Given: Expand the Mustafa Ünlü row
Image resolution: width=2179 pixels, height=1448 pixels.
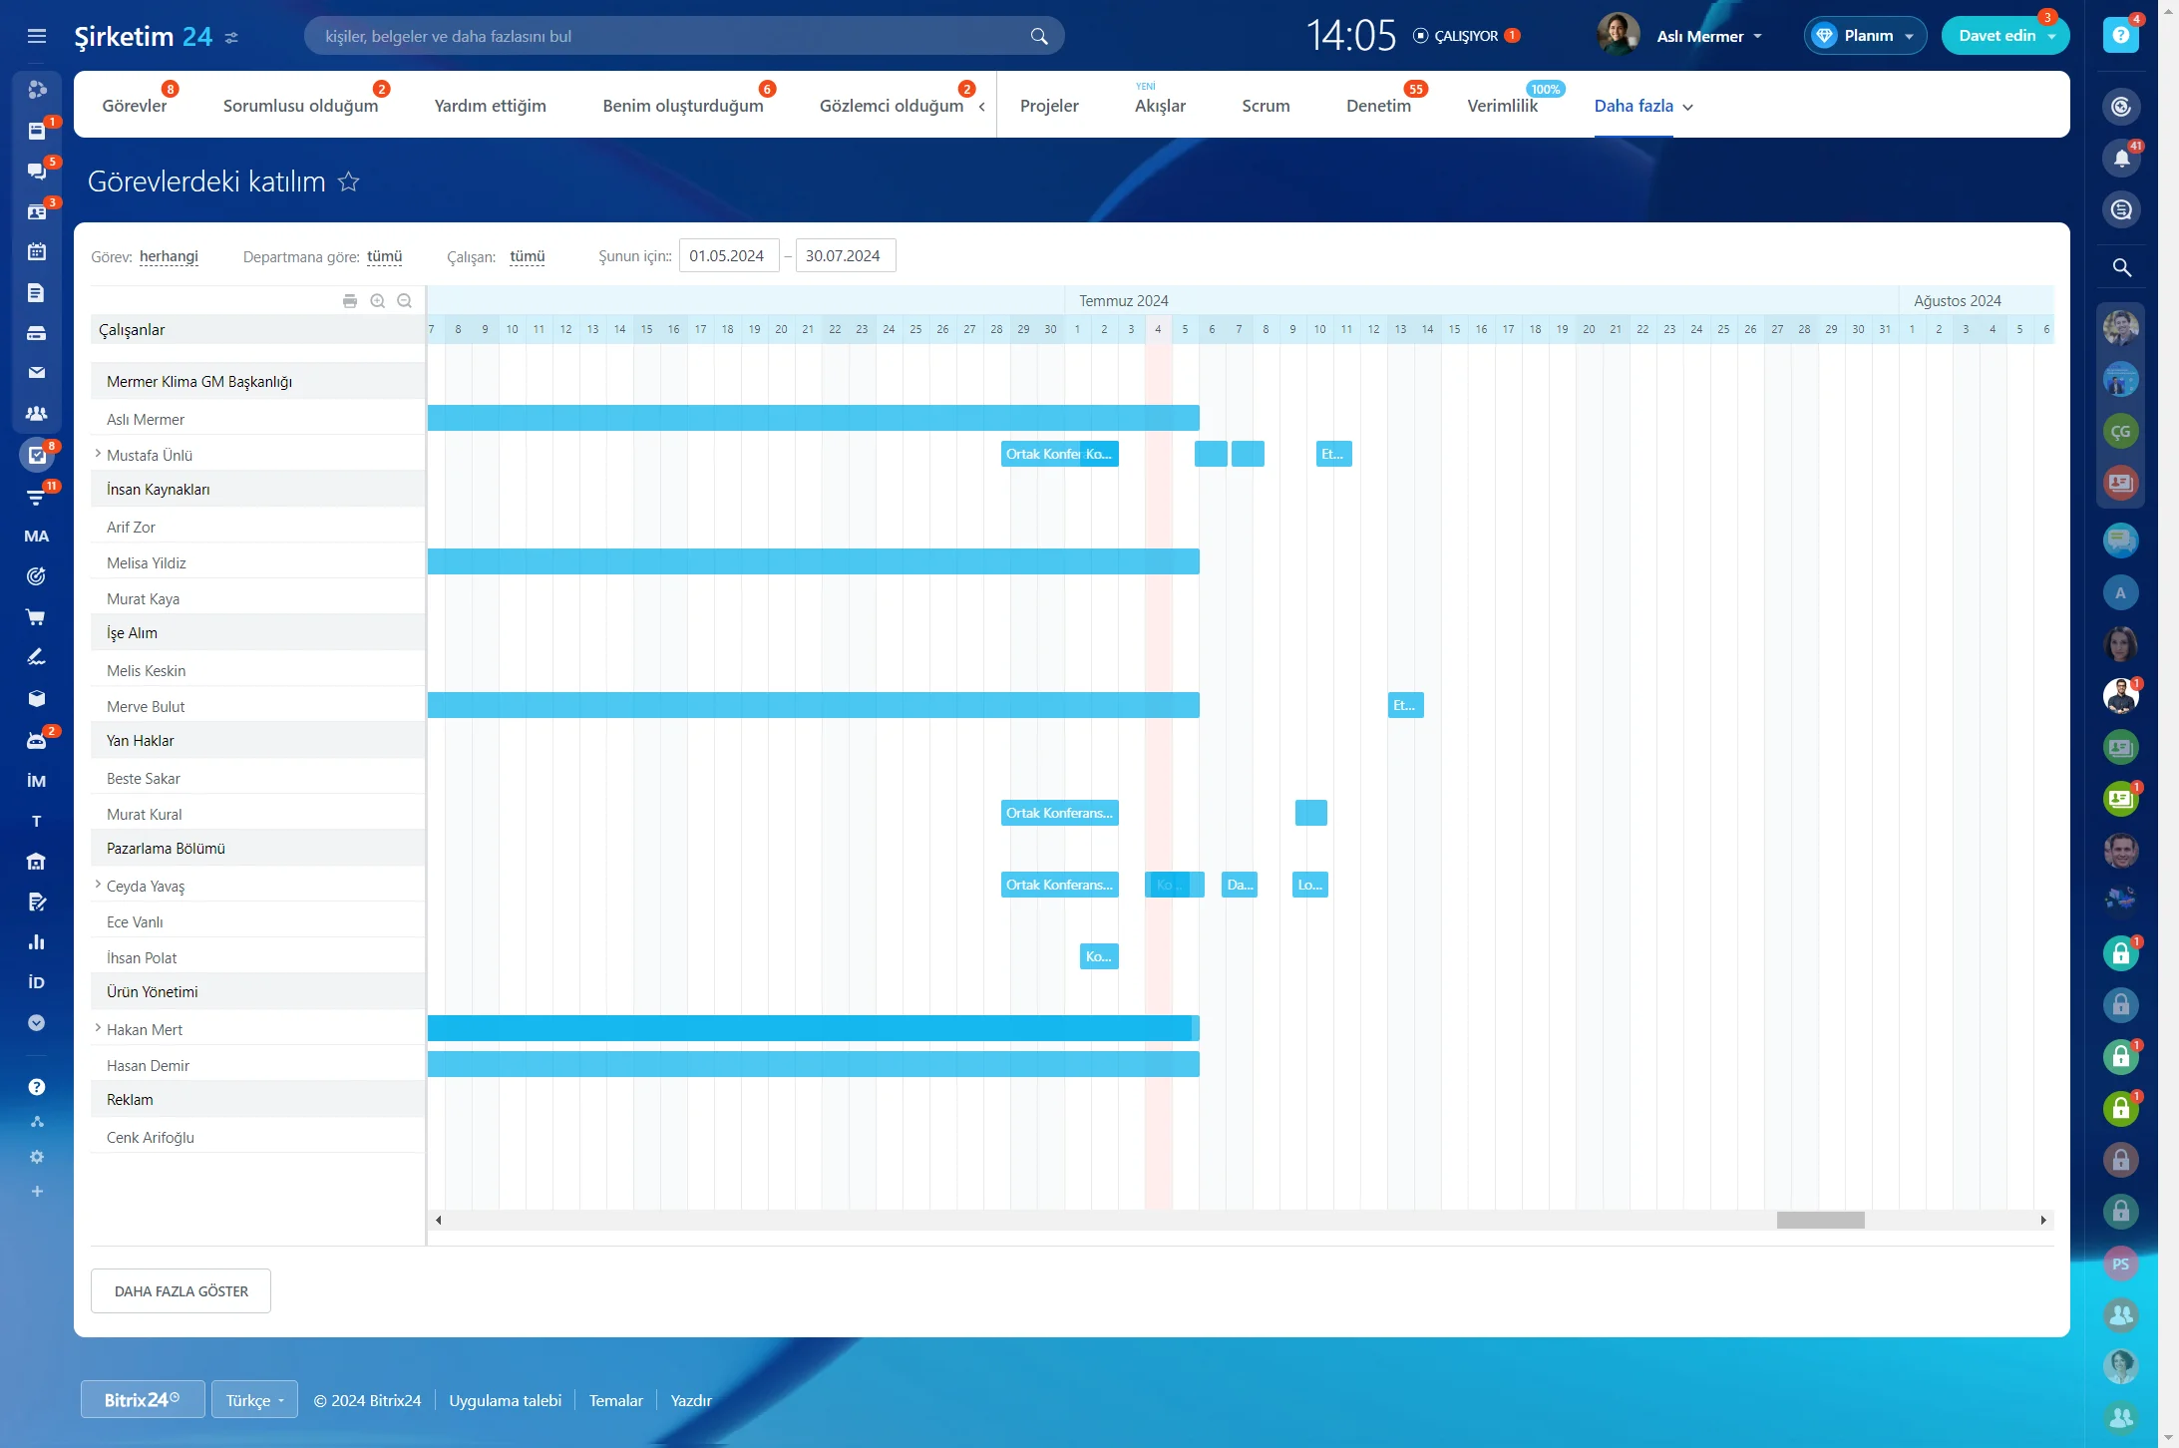Looking at the screenshot, I should pyautogui.click(x=98, y=454).
